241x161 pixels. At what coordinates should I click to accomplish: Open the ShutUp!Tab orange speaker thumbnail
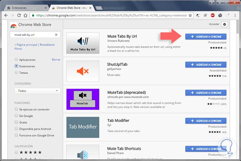click(x=83, y=71)
